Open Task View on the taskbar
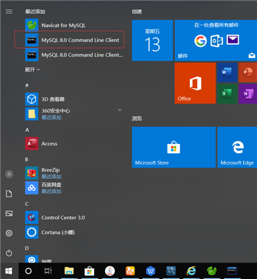The width and height of the screenshot is (257, 279). coord(48,271)
